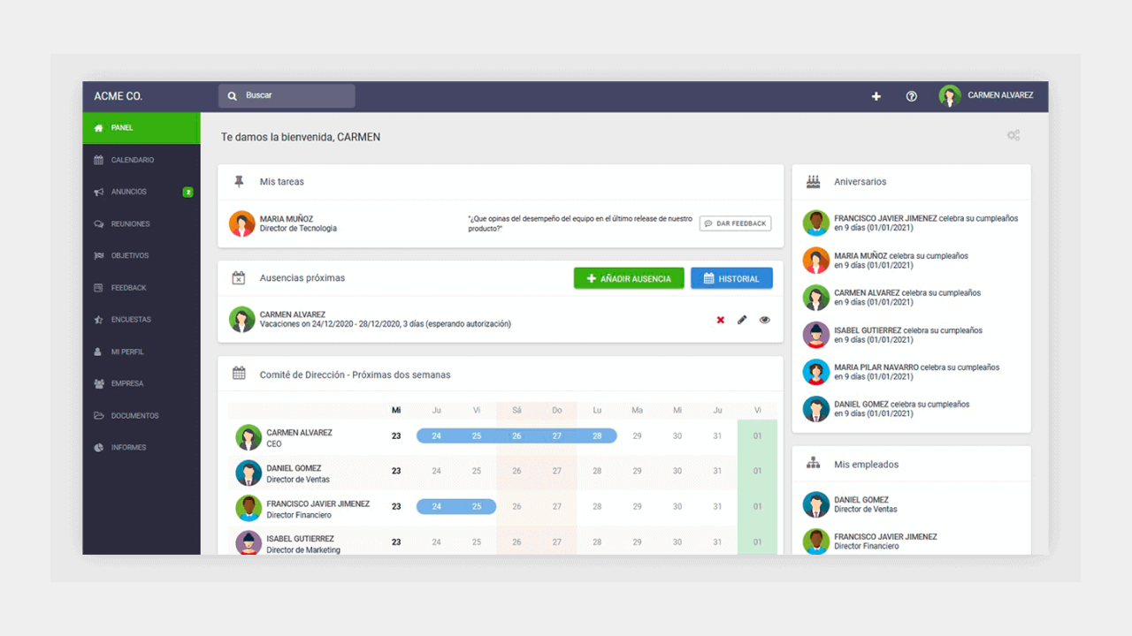
Task: Click the ACME CO. logo link
Action: (x=119, y=96)
